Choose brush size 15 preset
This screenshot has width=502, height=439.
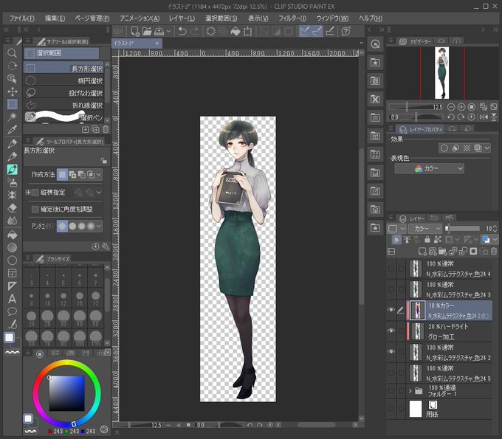point(80,299)
